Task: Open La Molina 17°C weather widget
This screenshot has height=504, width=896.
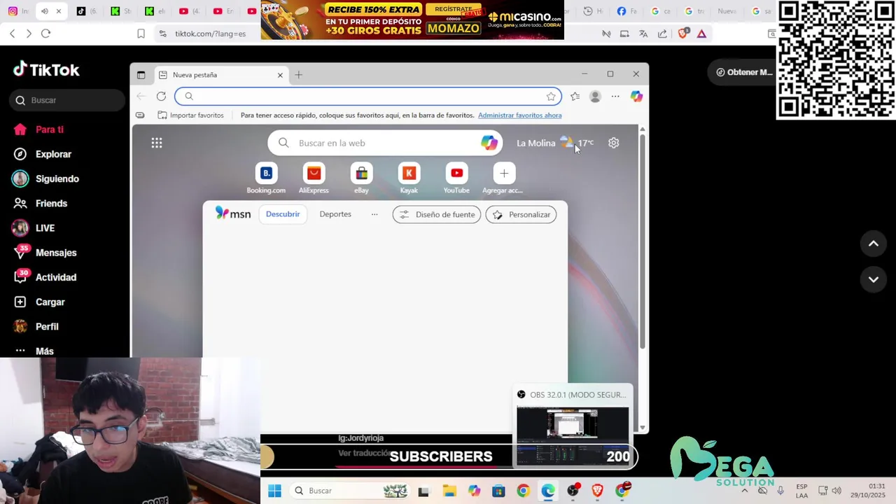Action: pyautogui.click(x=555, y=143)
